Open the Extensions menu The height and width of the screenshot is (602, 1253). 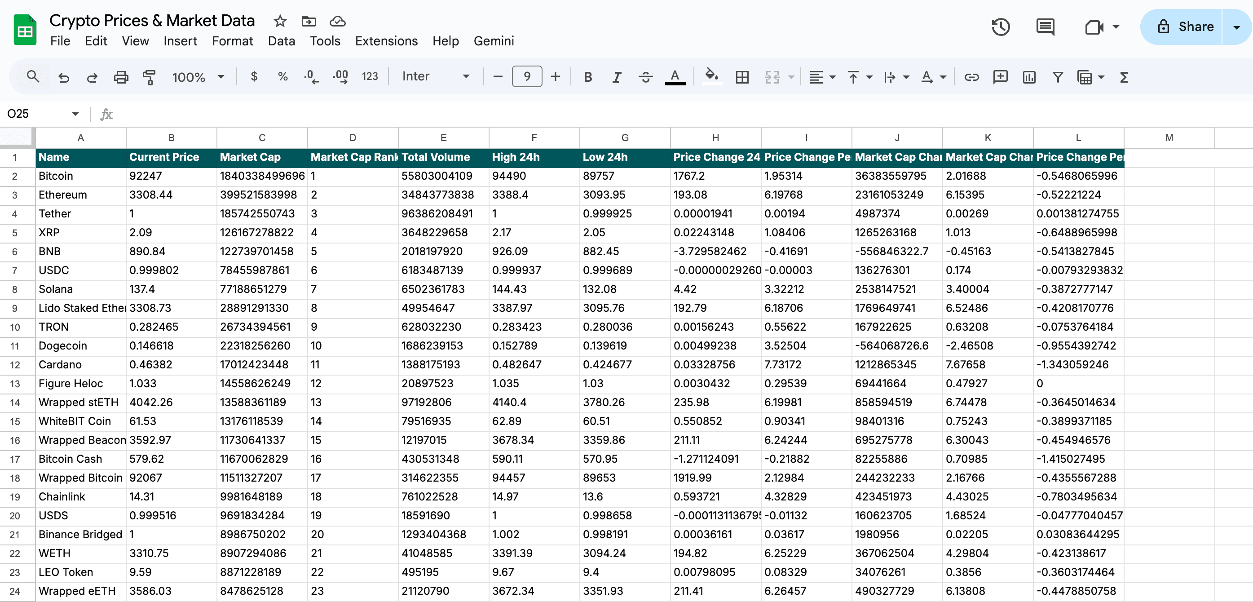click(386, 41)
